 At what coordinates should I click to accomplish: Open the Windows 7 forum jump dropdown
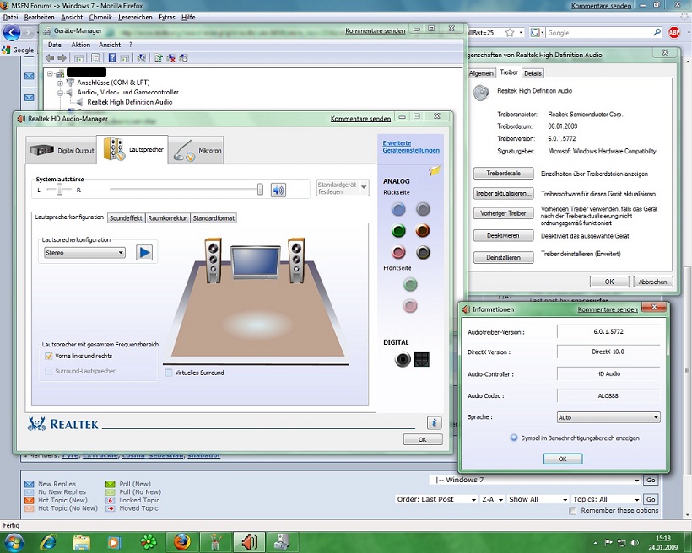pyautogui.click(x=537, y=480)
